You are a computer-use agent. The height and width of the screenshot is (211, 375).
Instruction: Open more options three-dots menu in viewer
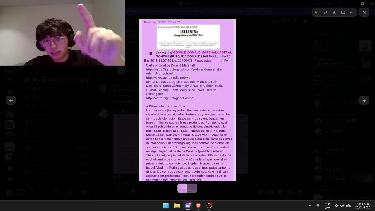(352, 13)
